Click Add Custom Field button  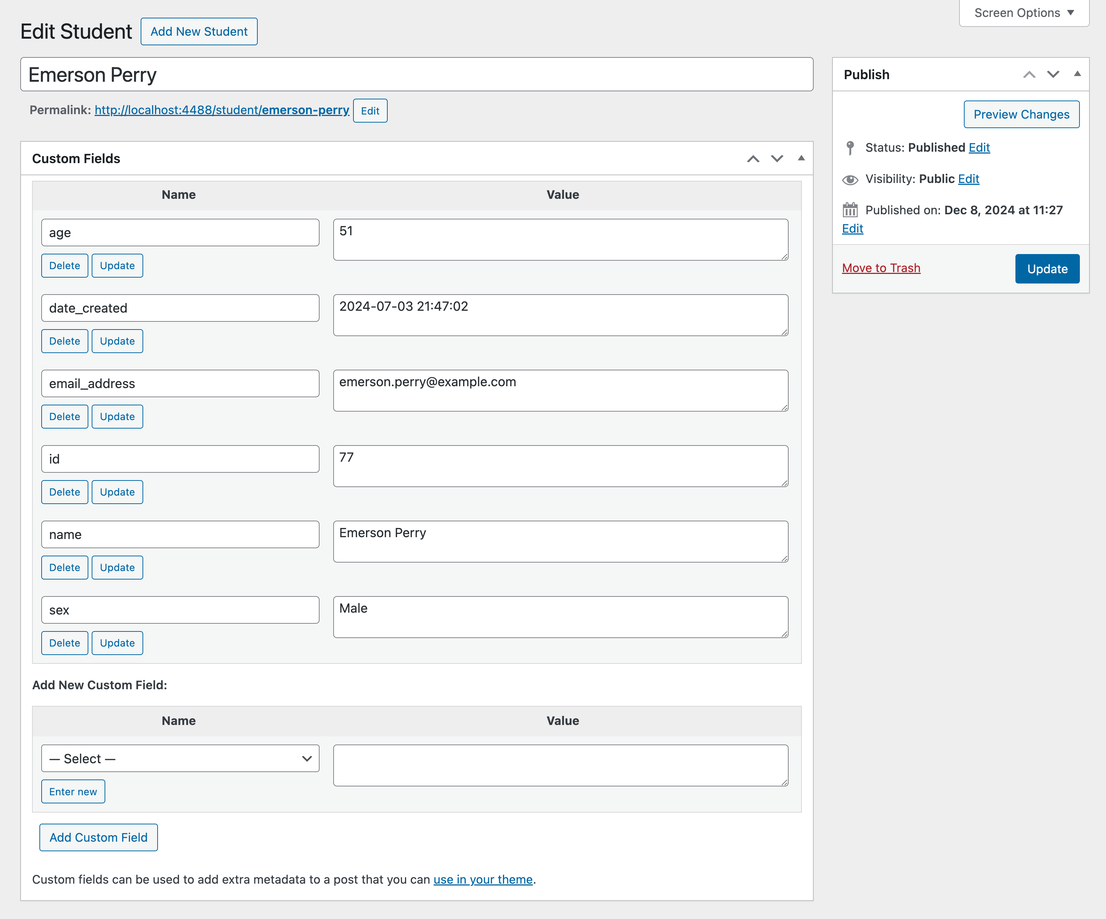point(98,837)
